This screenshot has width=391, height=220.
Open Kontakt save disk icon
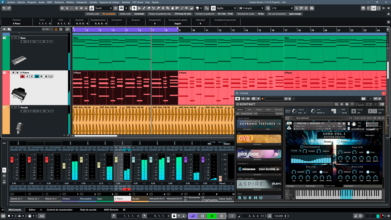click(336, 104)
